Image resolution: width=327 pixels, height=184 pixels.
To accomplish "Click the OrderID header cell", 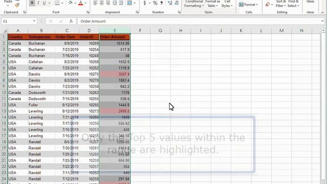I will pos(89,37).
